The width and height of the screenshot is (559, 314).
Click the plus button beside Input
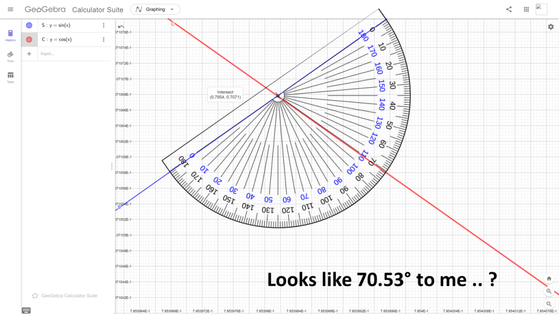(29, 53)
